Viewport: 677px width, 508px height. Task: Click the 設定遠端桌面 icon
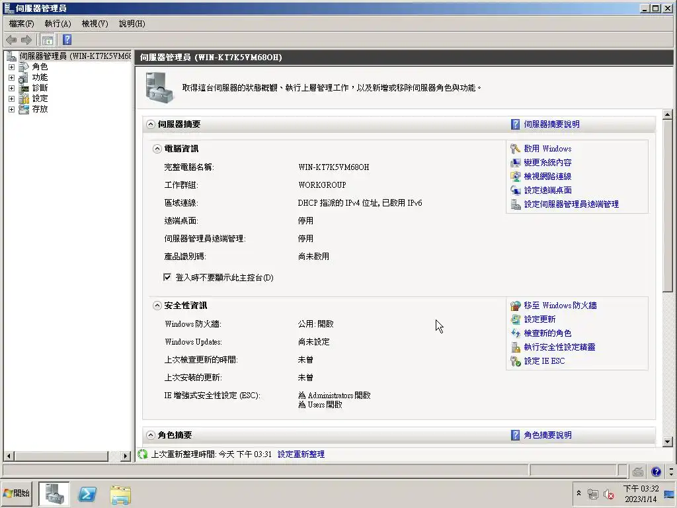coord(515,190)
